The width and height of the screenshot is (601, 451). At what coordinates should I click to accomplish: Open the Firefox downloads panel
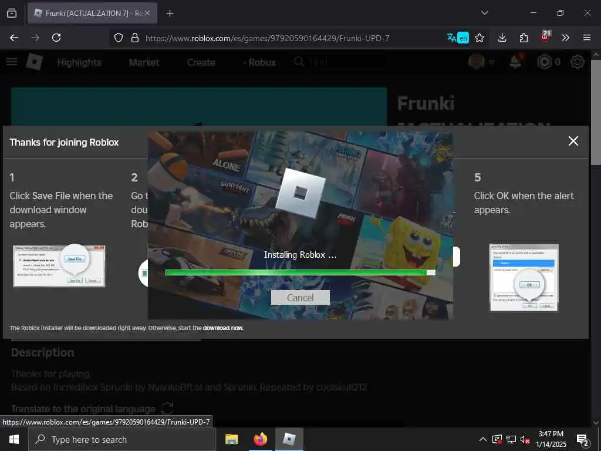point(502,38)
